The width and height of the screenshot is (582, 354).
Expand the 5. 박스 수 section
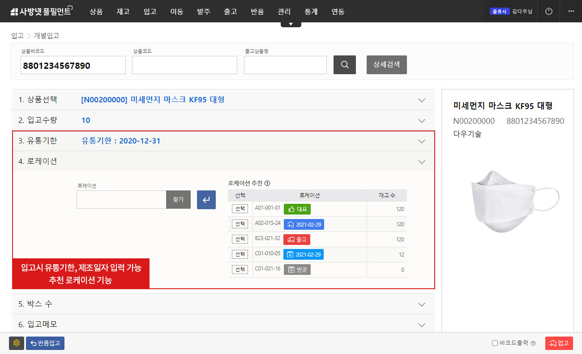421,304
